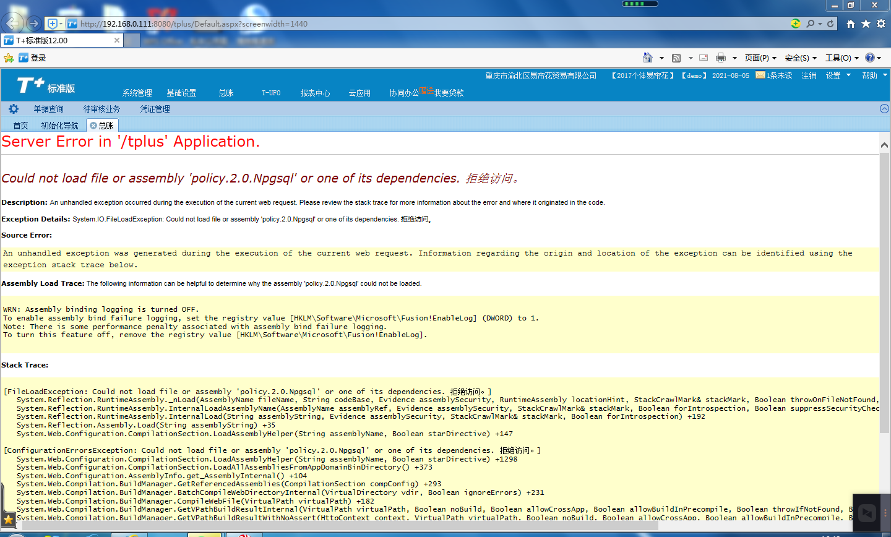Switch to the 初始化导航 tab

click(x=59, y=126)
